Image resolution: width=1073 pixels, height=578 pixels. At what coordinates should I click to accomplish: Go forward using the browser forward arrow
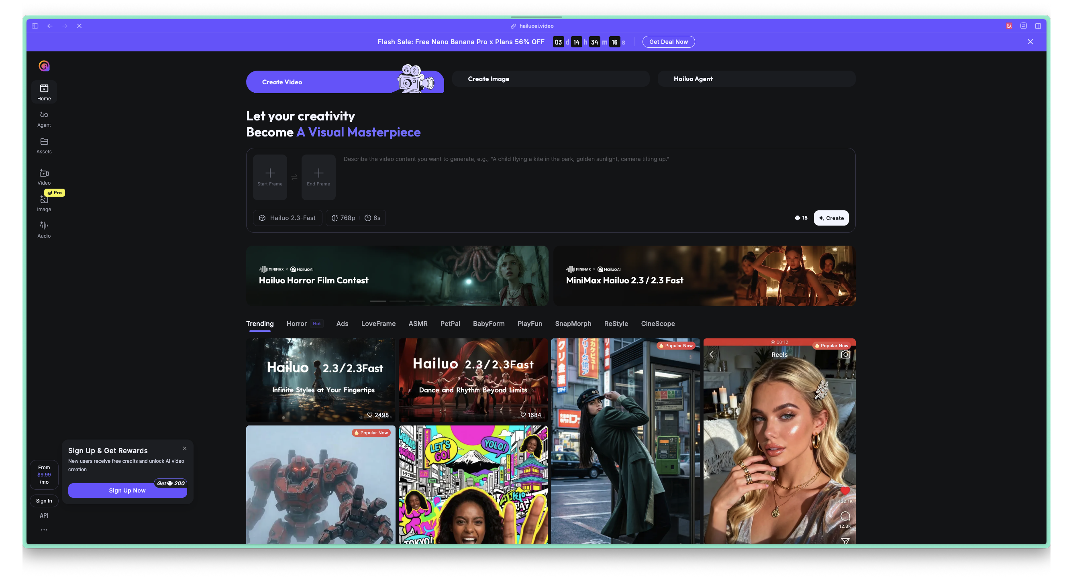(65, 26)
